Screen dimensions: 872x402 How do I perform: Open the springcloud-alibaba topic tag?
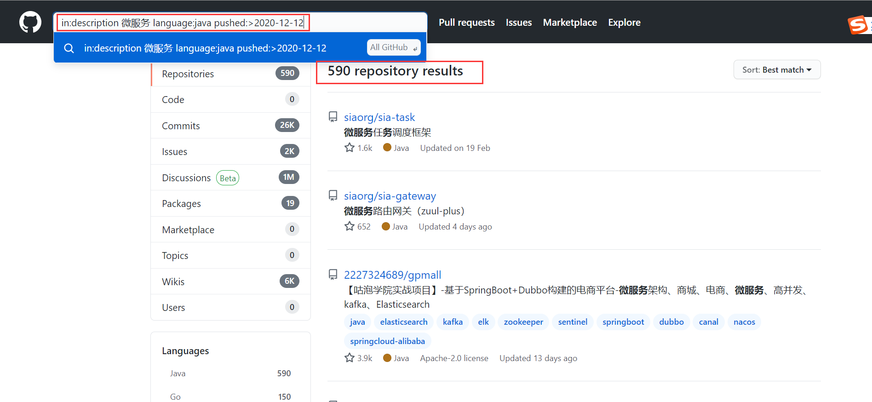pos(387,341)
